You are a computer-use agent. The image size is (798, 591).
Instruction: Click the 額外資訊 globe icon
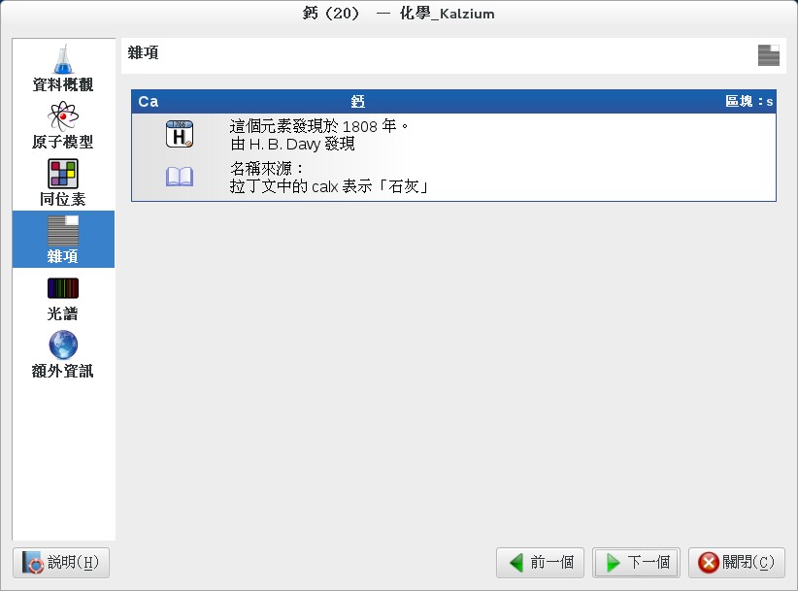[x=63, y=345]
